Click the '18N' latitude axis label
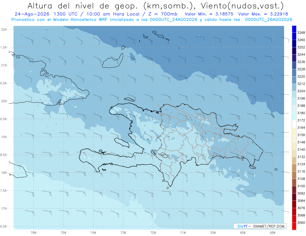The width and height of the screenshot is (306, 236). pyautogui.click(x=4, y=173)
